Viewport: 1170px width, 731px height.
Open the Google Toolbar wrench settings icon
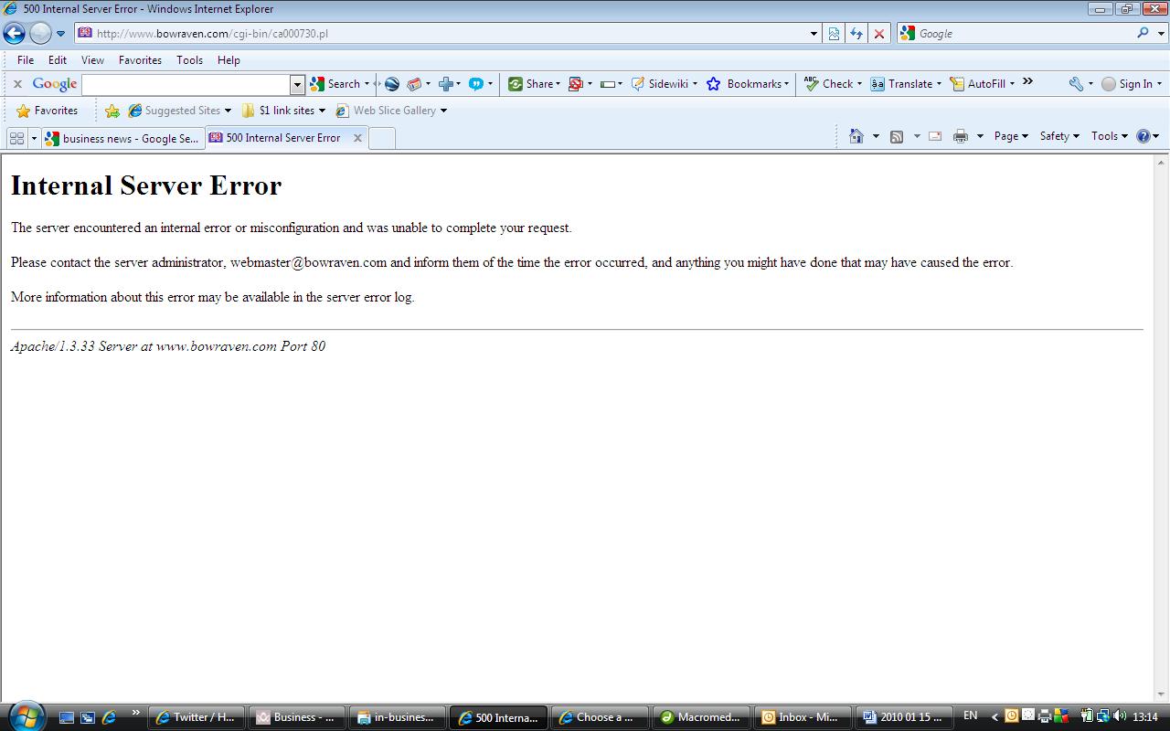click(1076, 84)
